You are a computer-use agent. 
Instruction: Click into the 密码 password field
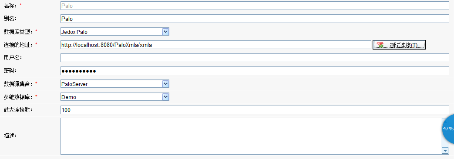point(255,71)
